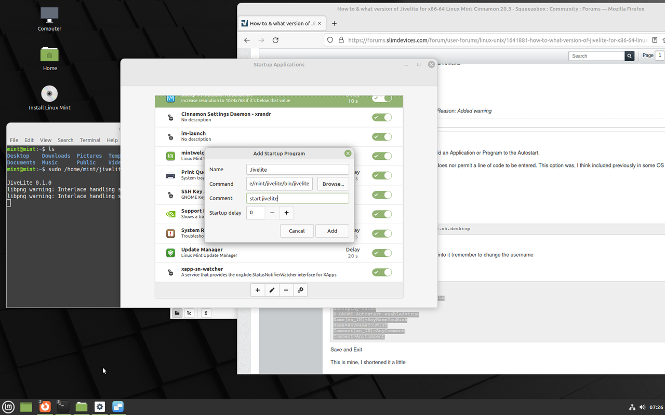The image size is (665, 415).
Task: Decrease startup delay with minus button
Action: [x=272, y=213]
